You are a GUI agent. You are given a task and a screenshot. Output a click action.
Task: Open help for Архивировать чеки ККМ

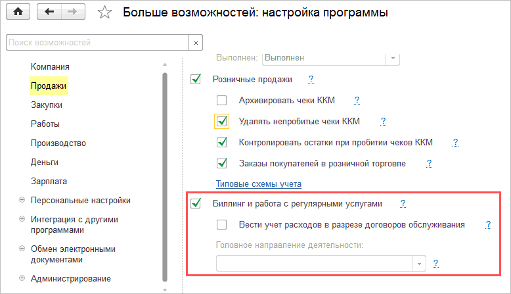pyautogui.click(x=357, y=100)
